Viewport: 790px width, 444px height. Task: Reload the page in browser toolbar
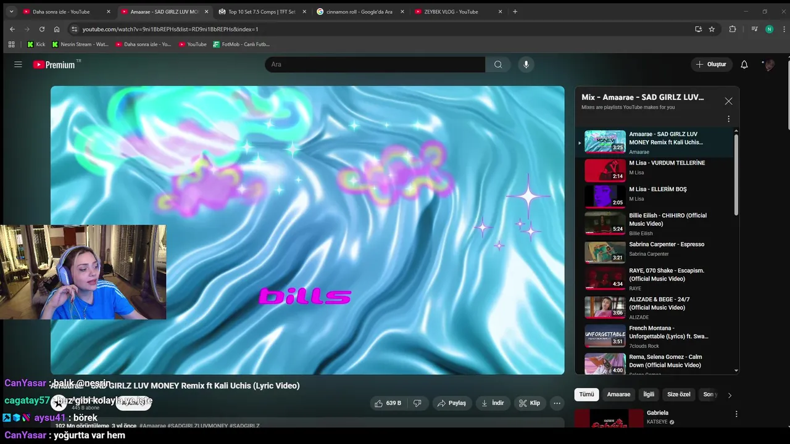(x=42, y=29)
